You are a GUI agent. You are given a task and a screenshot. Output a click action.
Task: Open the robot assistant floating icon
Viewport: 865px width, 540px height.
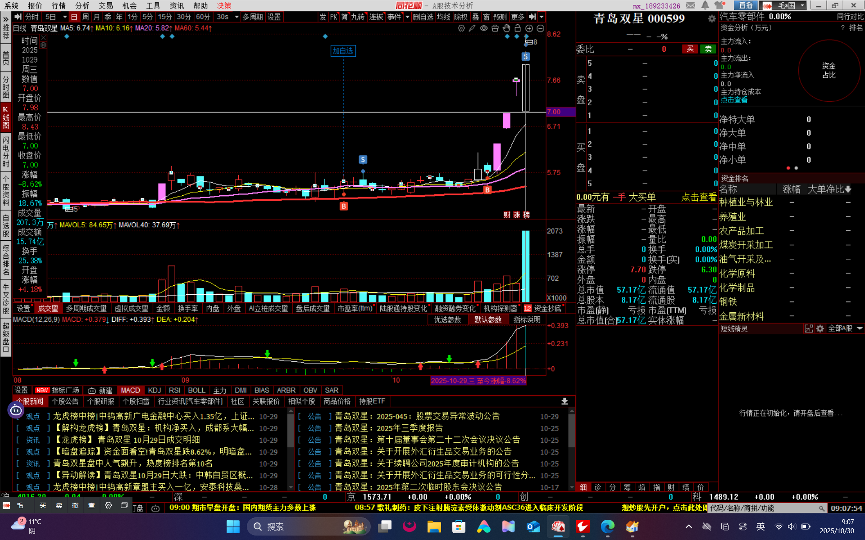[x=16, y=410]
